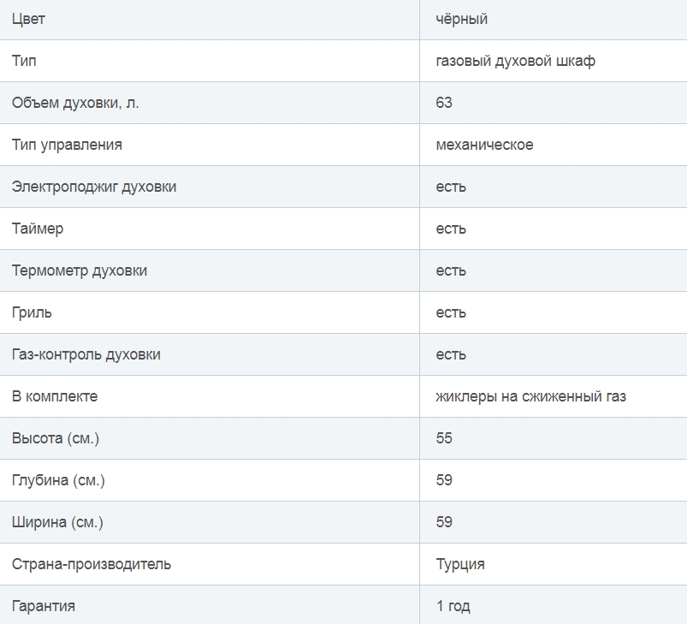
Task: Click the "1 год" warranty value
Action: pos(453,606)
